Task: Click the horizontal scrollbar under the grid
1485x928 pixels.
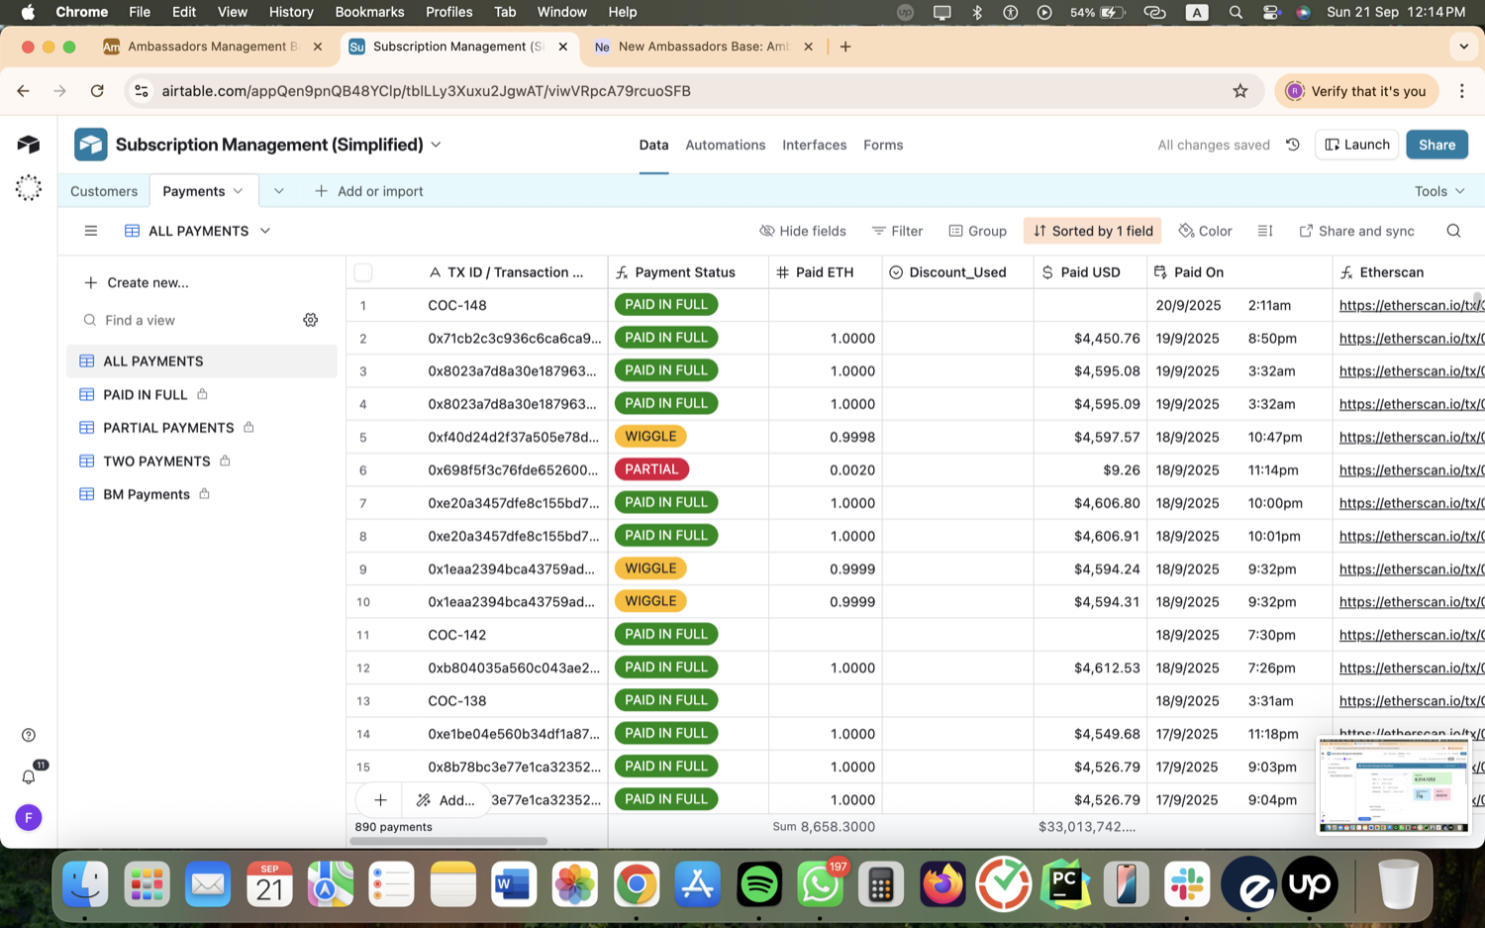Action: click(447, 841)
